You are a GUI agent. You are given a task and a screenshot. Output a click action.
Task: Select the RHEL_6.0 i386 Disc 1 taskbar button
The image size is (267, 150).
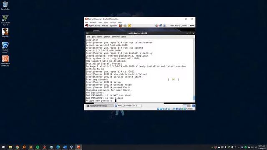128,105
